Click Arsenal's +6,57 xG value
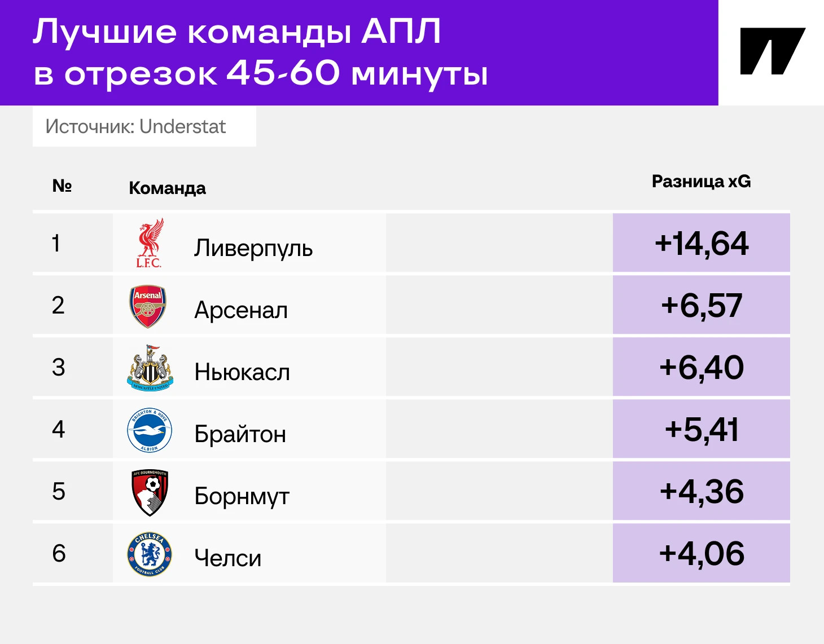Viewport: 824px width, 644px height. click(x=702, y=306)
